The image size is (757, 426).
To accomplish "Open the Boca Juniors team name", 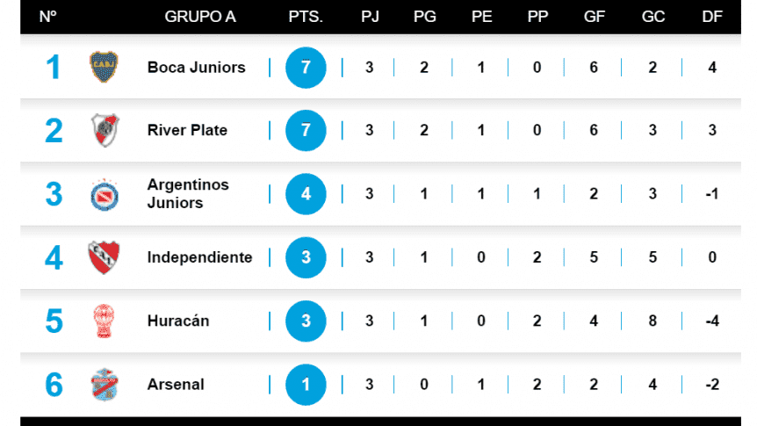I will (x=196, y=67).
